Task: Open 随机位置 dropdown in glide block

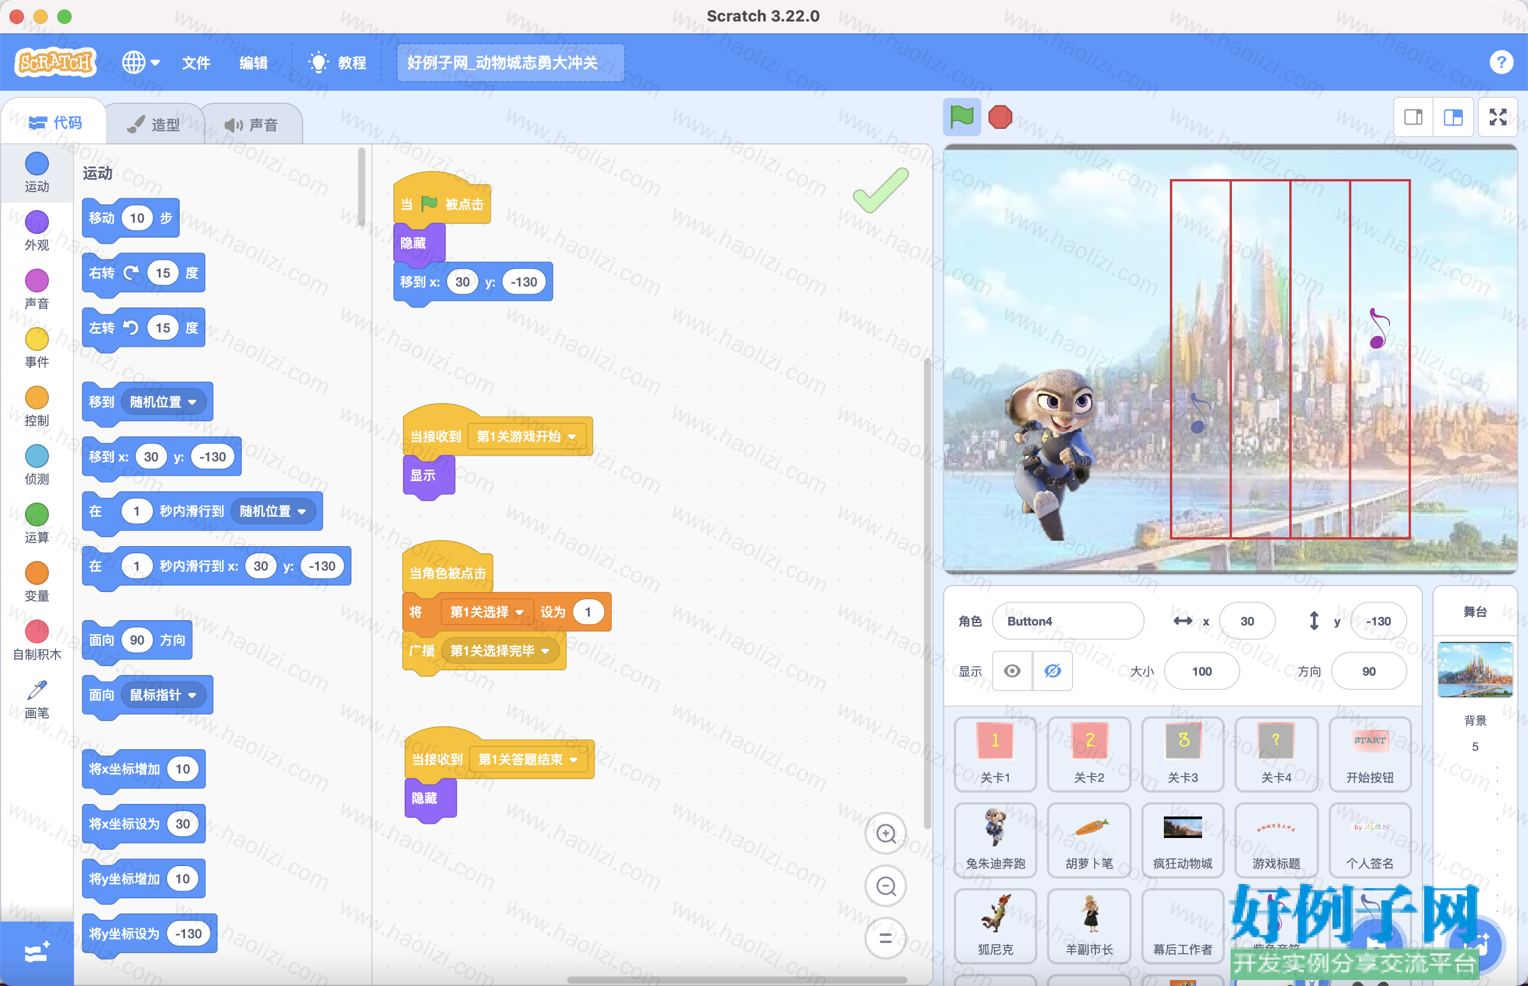Action: point(273,511)
